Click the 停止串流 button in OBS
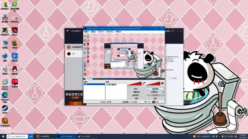 tap(155, 89)
